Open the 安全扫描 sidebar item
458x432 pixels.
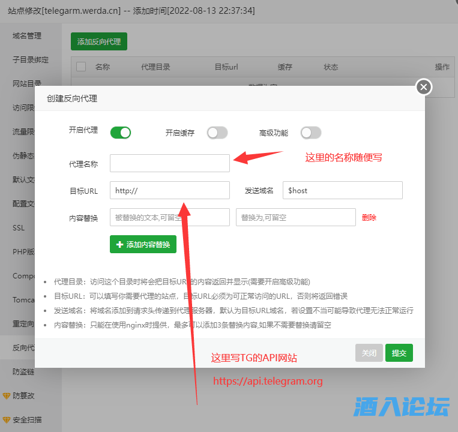27,420
